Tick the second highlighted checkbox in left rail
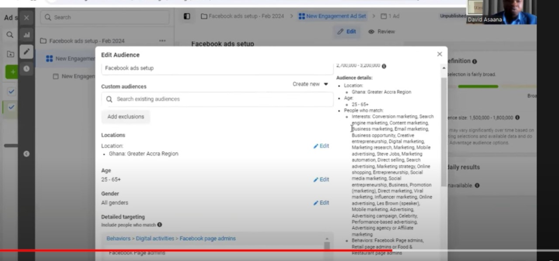 point(11,107)
